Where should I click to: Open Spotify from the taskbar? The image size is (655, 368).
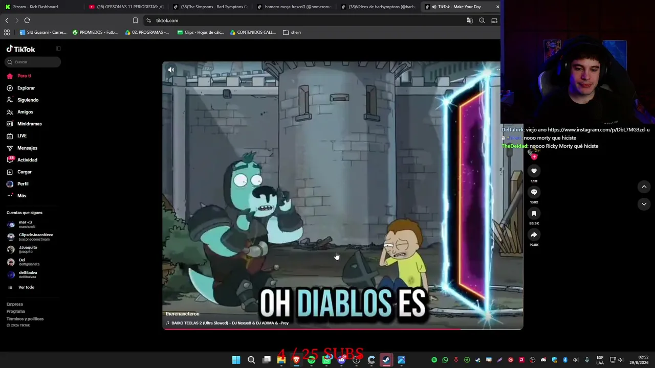pos(312,360)
